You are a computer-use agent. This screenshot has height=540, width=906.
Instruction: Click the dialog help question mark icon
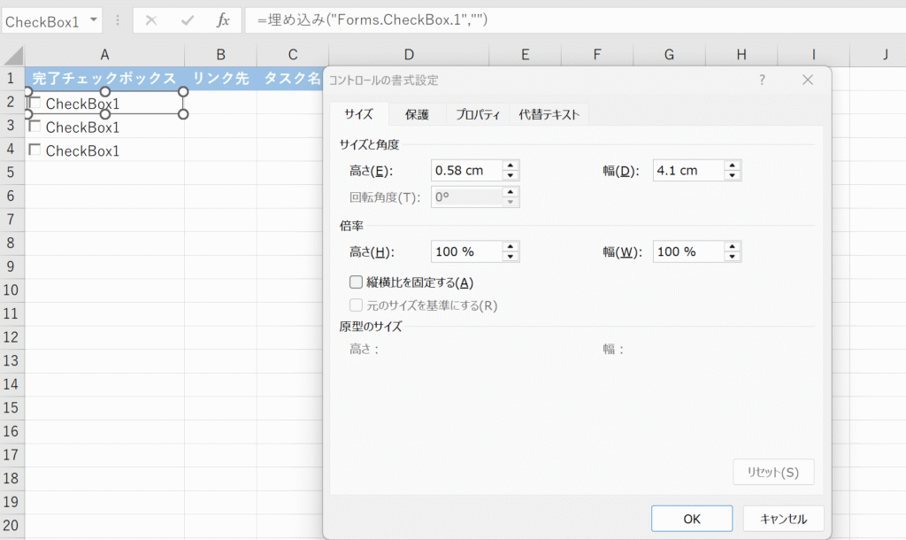point(762,80)
